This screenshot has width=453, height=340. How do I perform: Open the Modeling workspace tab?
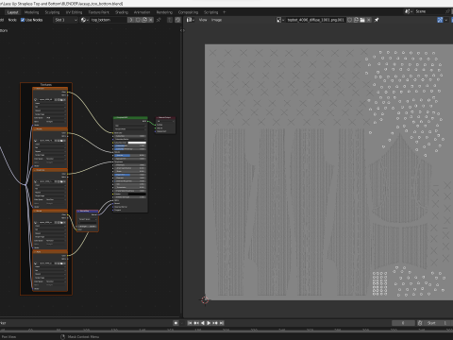(x=32, y=12)
